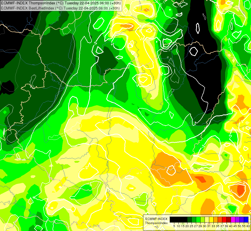This screenshot has width=251, height=231.
Task: Click the legend tick label '33'
Action: (x=213, y=226)
